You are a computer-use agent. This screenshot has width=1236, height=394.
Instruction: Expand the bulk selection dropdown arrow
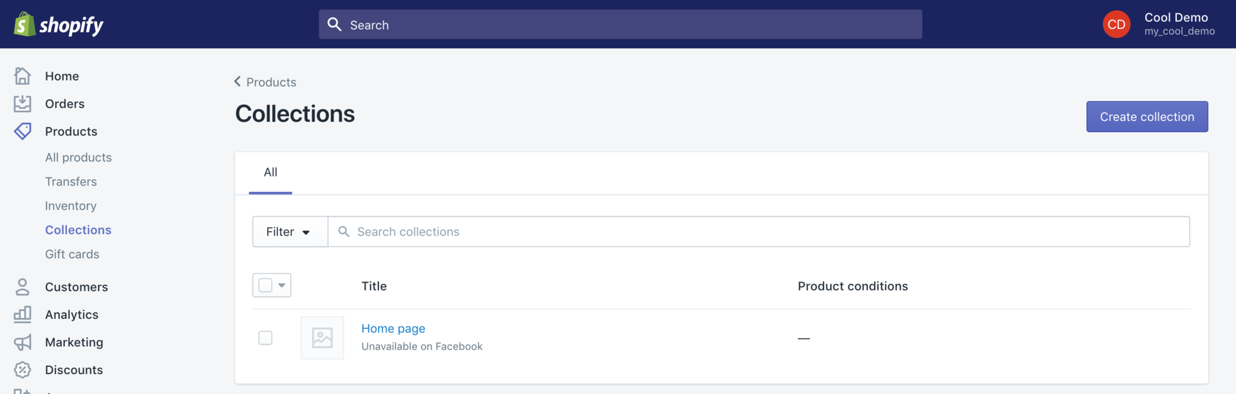point(282,285)
